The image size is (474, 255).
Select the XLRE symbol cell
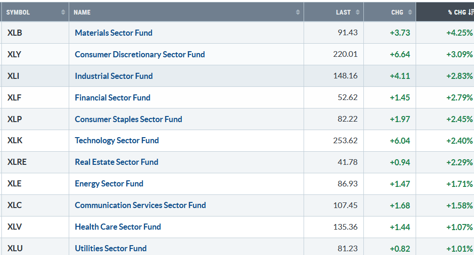(x=17, y=162)
